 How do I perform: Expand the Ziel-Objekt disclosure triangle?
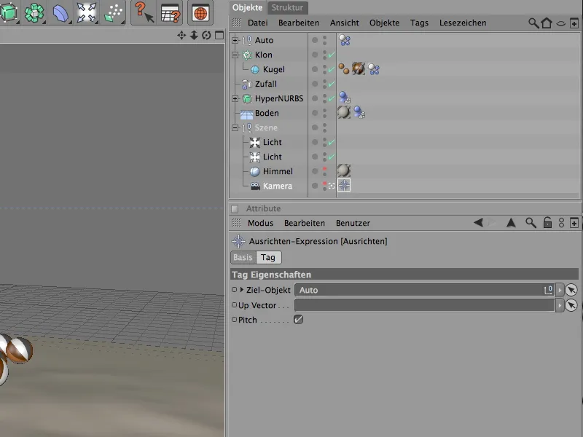pyautogui.click(x=242, y=290)
